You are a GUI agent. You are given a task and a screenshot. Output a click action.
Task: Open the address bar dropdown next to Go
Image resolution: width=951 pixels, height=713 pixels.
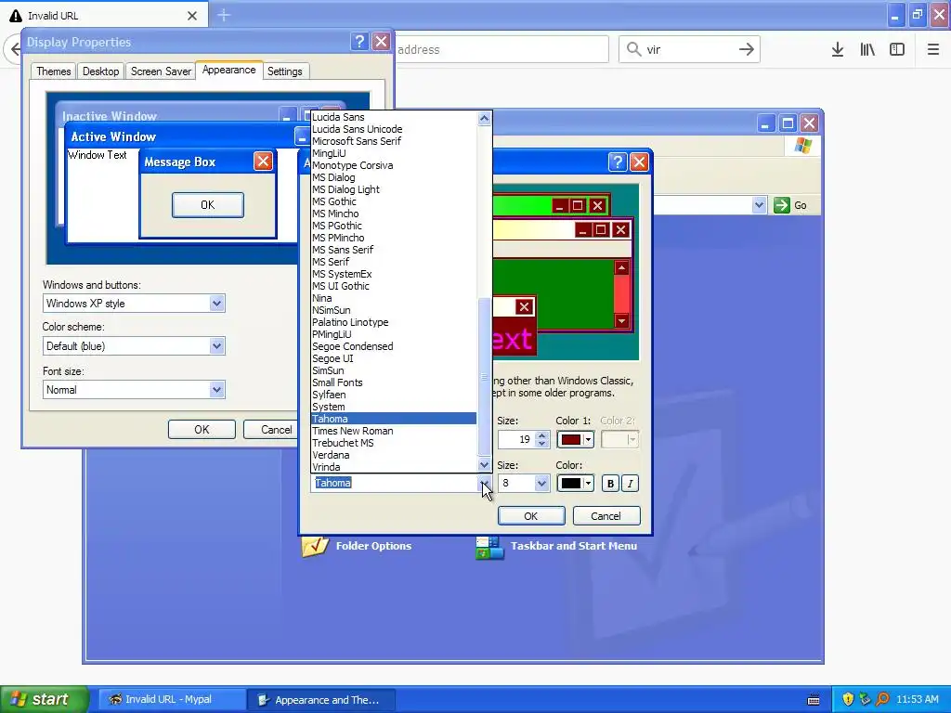click(759, 205)
